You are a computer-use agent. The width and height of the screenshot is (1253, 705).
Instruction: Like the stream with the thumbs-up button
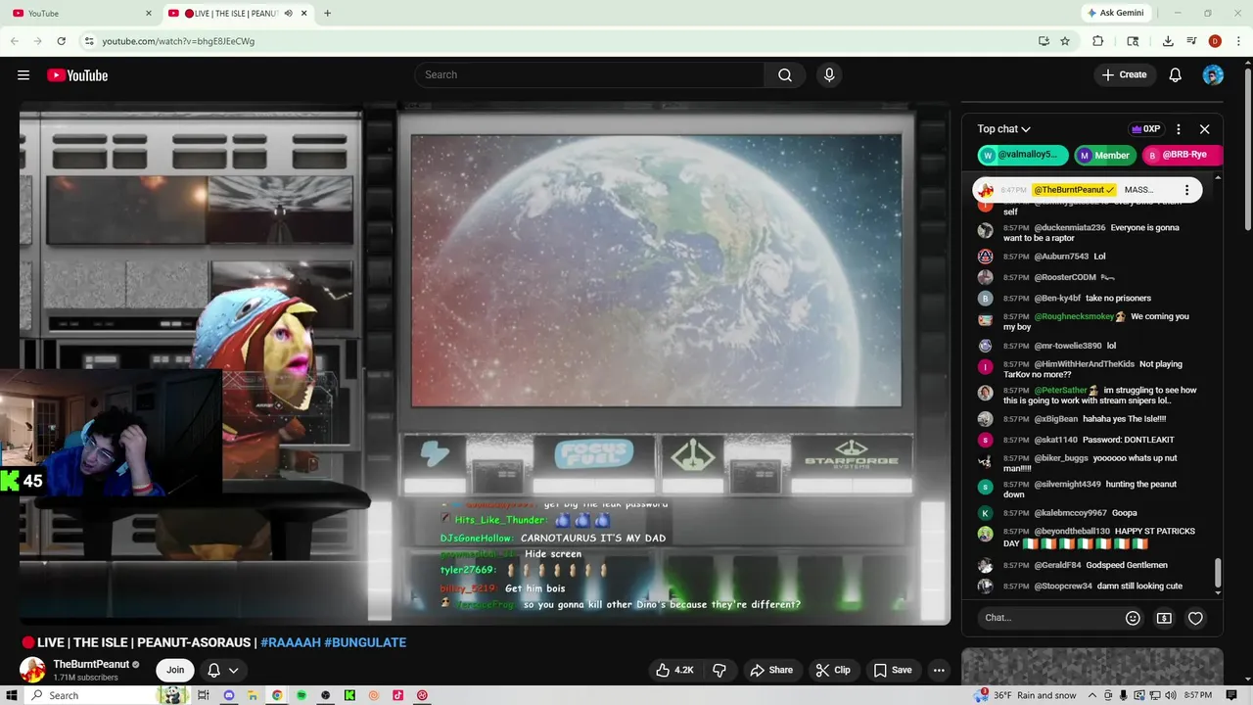coord(675,670)
